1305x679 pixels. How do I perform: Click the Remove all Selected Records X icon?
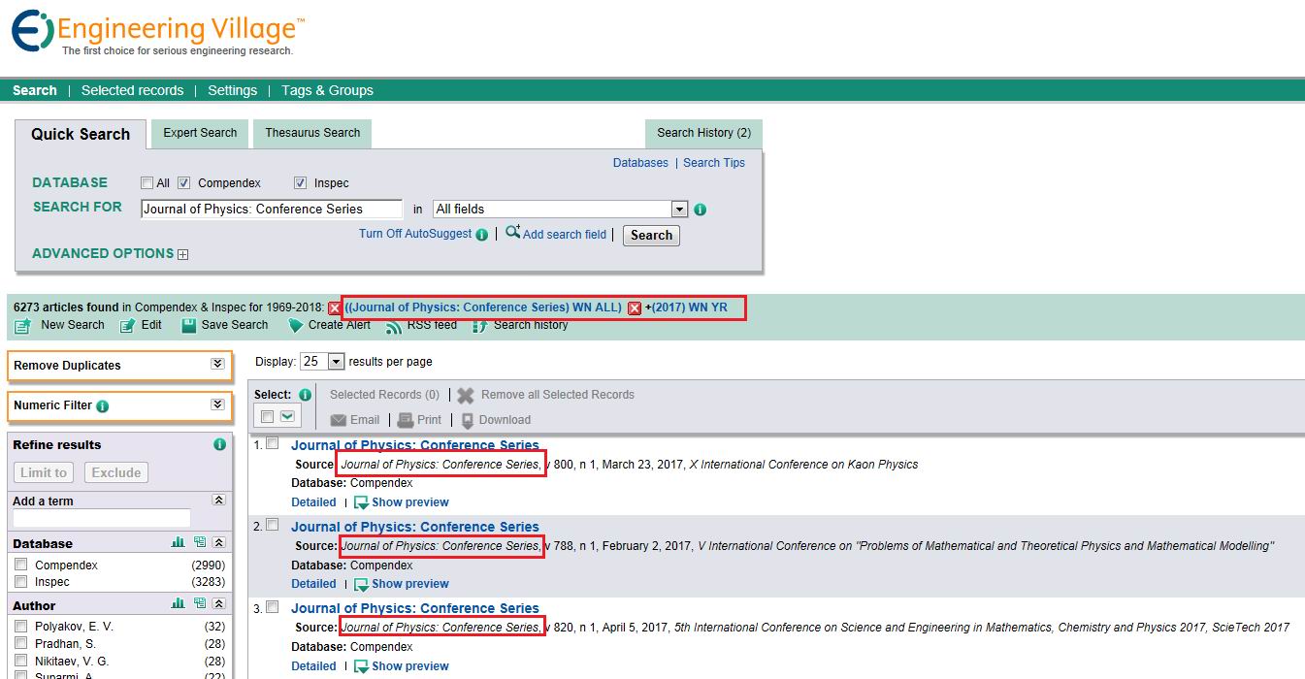point(466,396)
